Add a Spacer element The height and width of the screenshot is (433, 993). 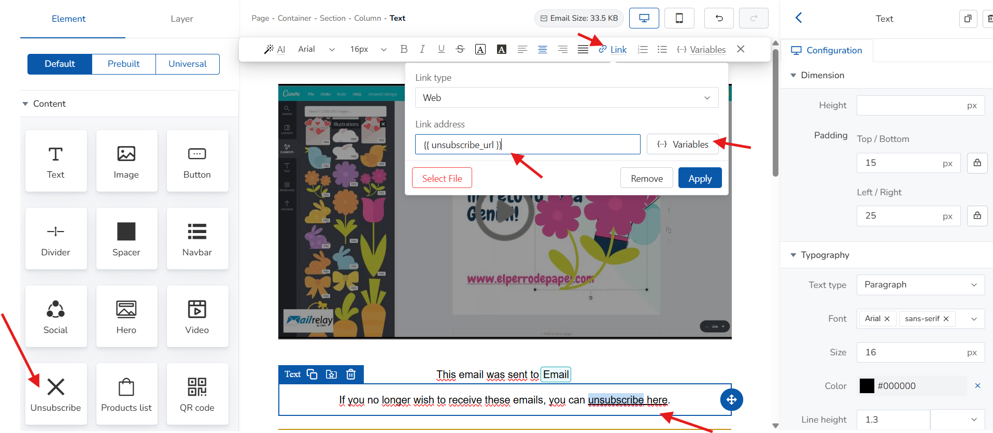pyautogui.click(x=126, y=239)
